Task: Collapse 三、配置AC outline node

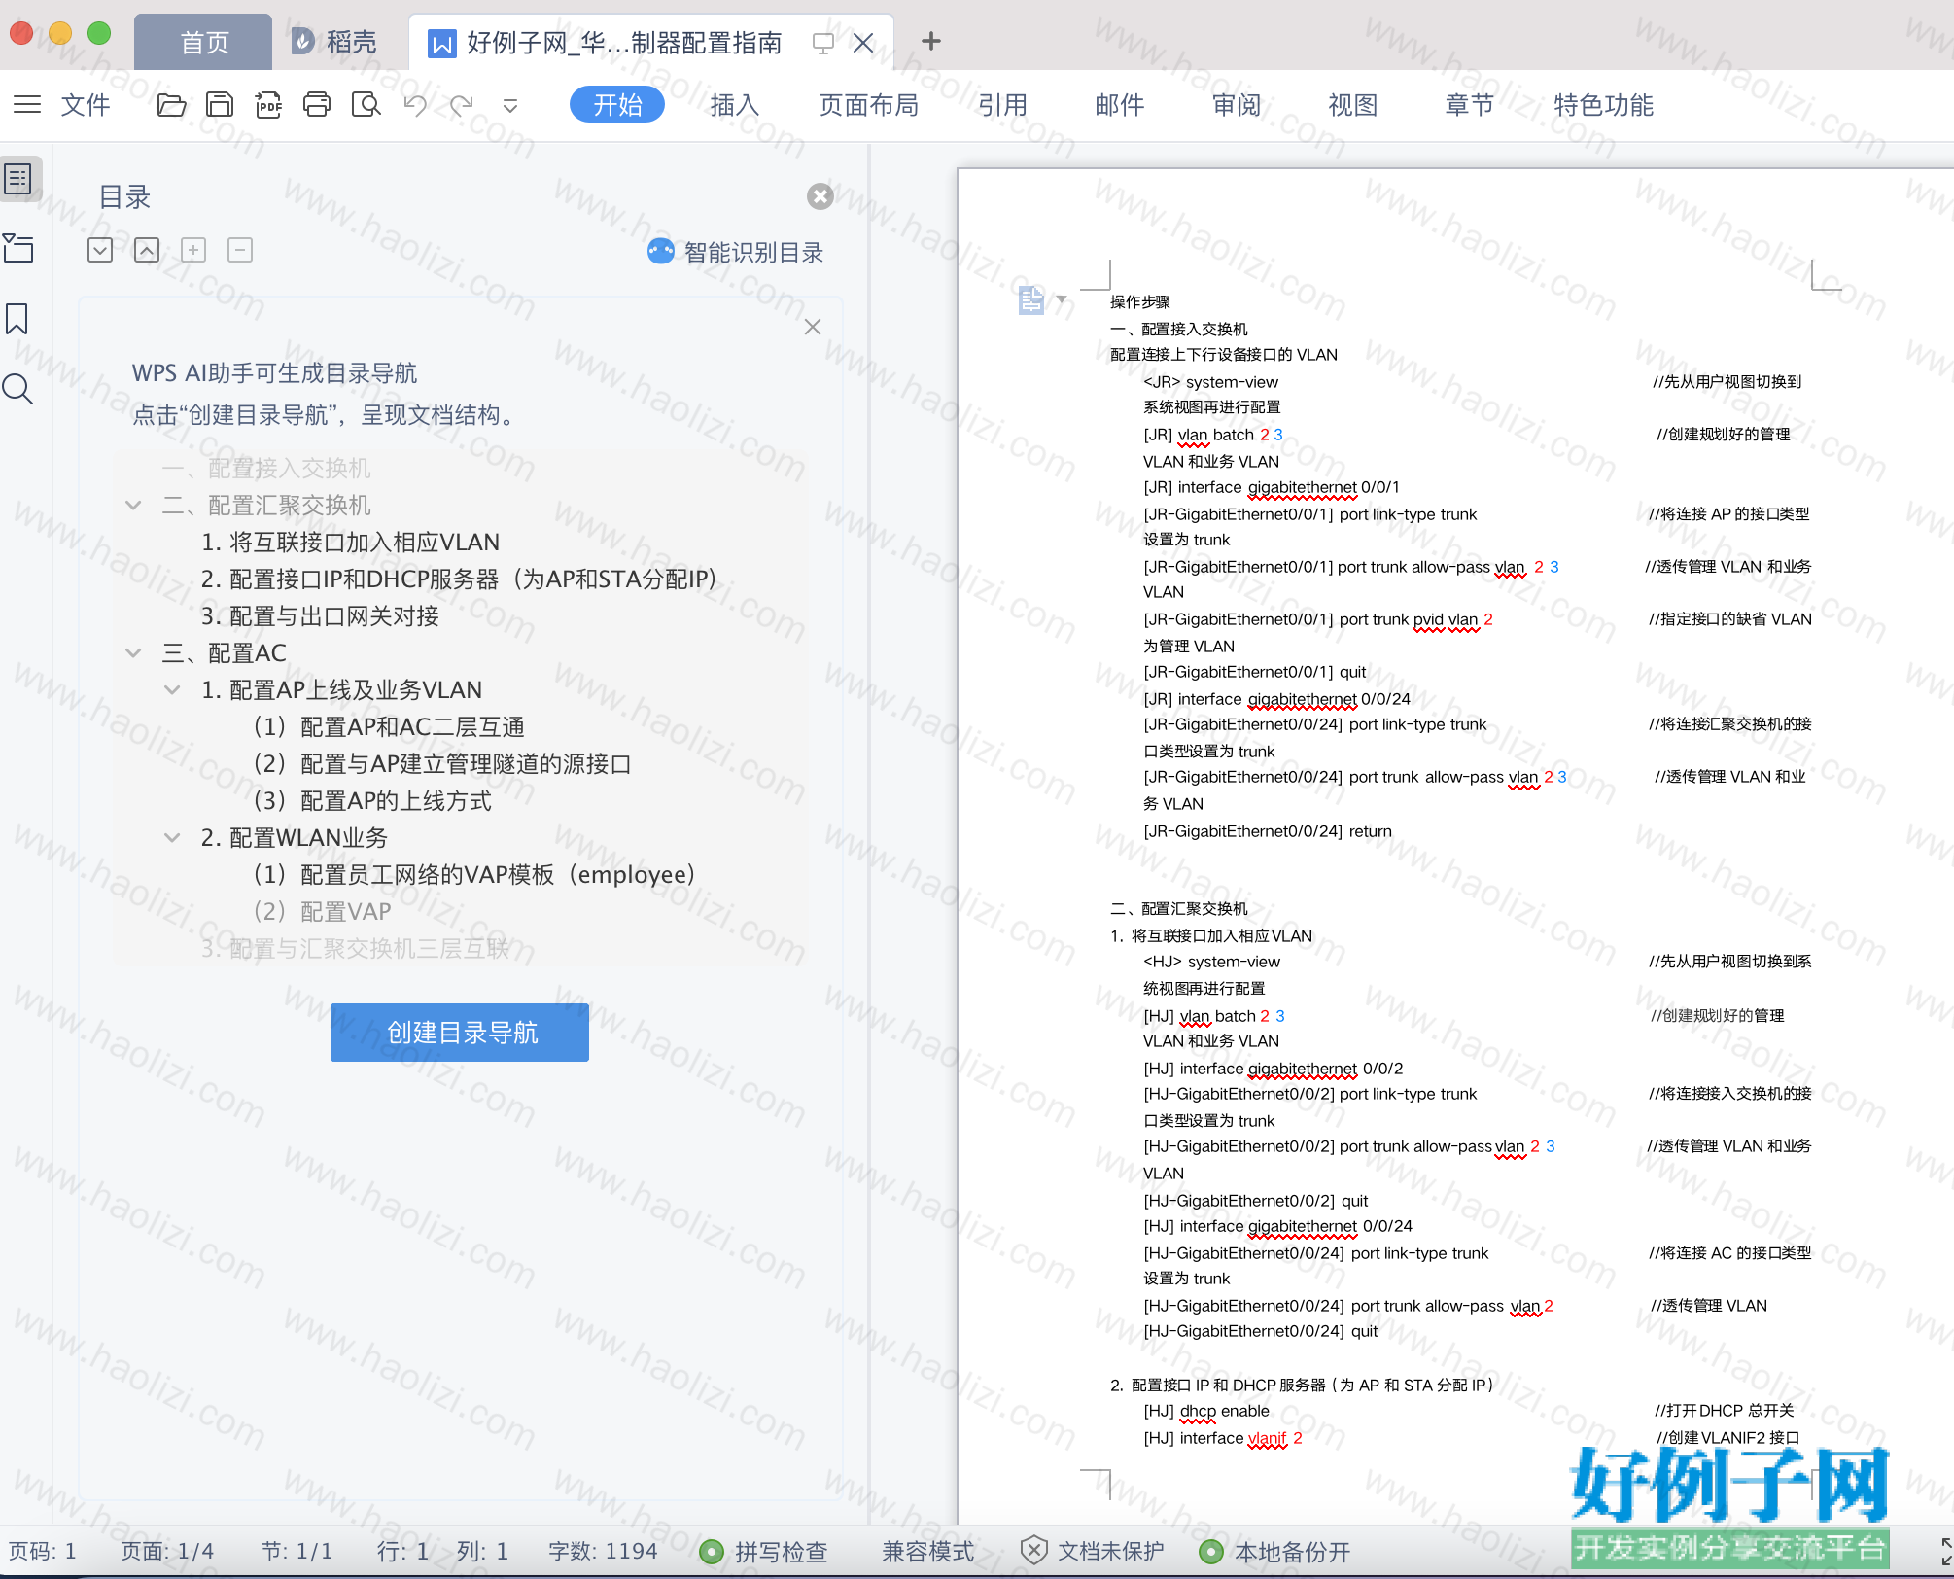Action: tap(134, 652)
